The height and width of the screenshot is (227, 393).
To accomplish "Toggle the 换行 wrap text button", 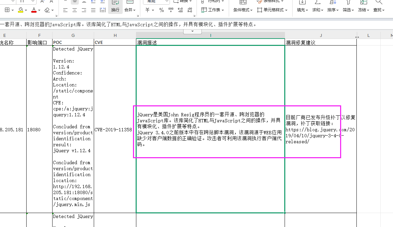I will [115, 6].
